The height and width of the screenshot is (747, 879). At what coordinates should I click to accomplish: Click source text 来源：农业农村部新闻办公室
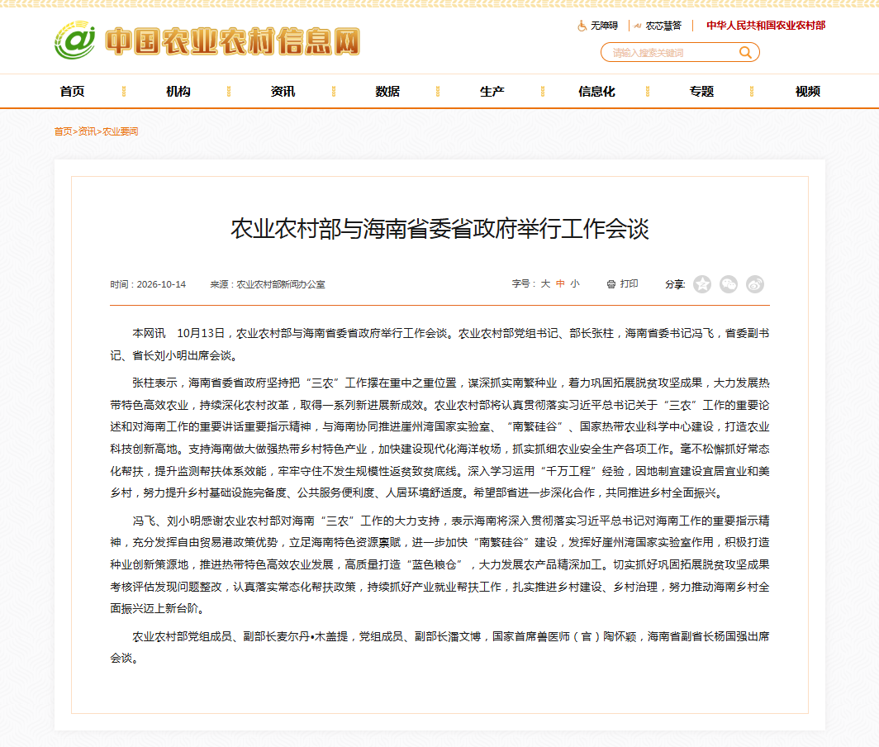click(x=268, y=284)
